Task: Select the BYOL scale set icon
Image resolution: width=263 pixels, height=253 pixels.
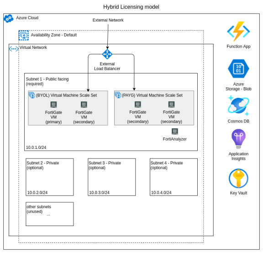Action: [x=32, y=95]
